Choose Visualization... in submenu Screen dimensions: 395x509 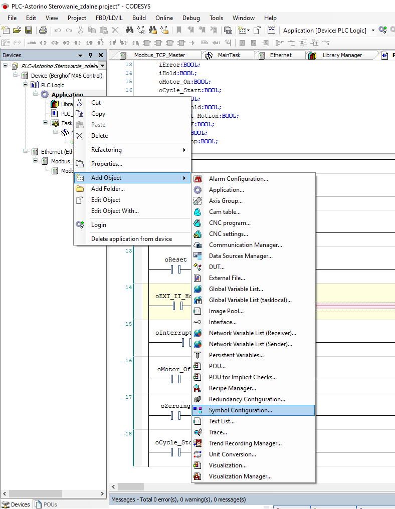253,465
